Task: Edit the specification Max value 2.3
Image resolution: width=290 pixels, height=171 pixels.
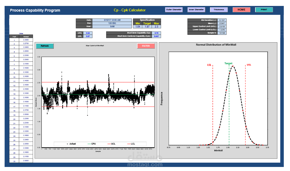Action: pos(156,27)
